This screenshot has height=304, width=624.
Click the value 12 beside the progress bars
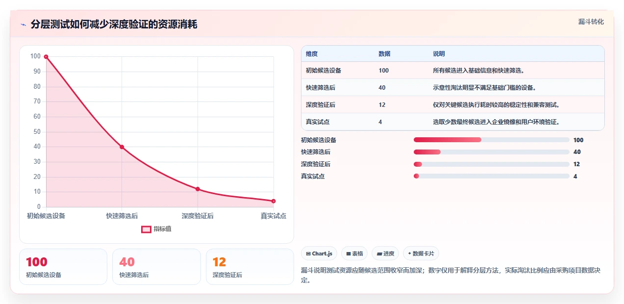[x=576, y=164]
